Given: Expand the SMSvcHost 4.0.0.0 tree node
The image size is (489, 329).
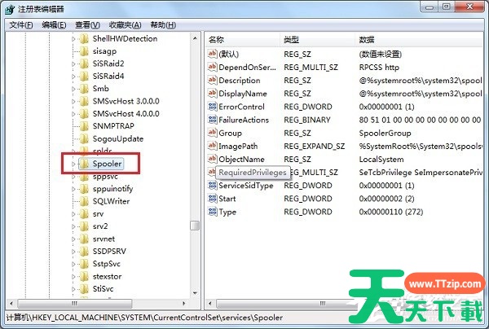Looking at the screenshot, I should (73, 114).
